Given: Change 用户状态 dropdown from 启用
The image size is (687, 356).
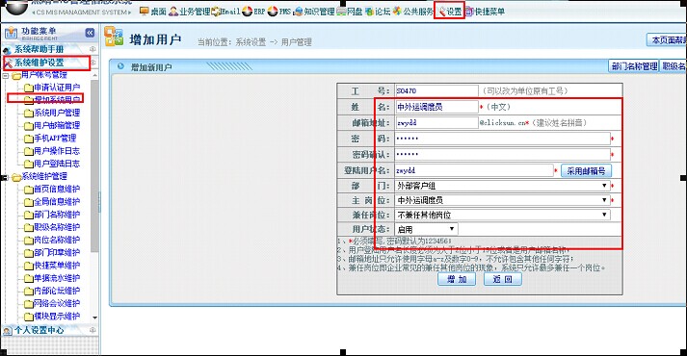Looking at the screenshot, I should click(x=426, y=229).
